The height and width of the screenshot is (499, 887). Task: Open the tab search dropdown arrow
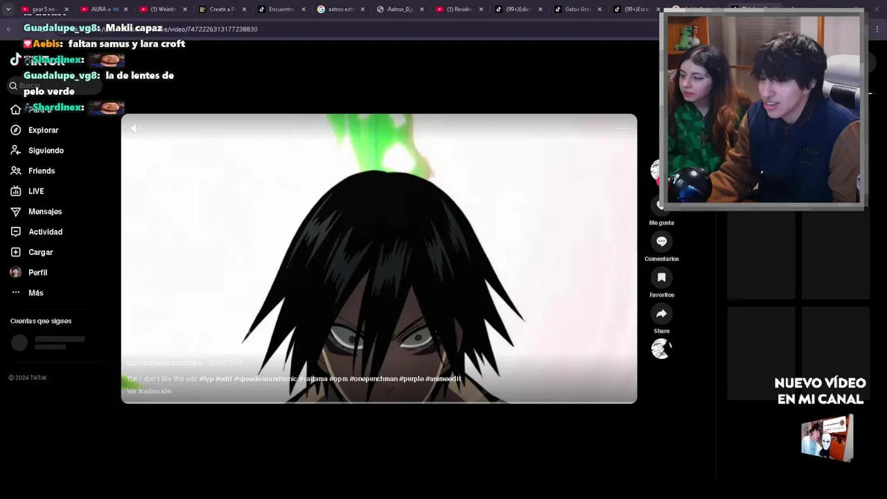(8, 10)
